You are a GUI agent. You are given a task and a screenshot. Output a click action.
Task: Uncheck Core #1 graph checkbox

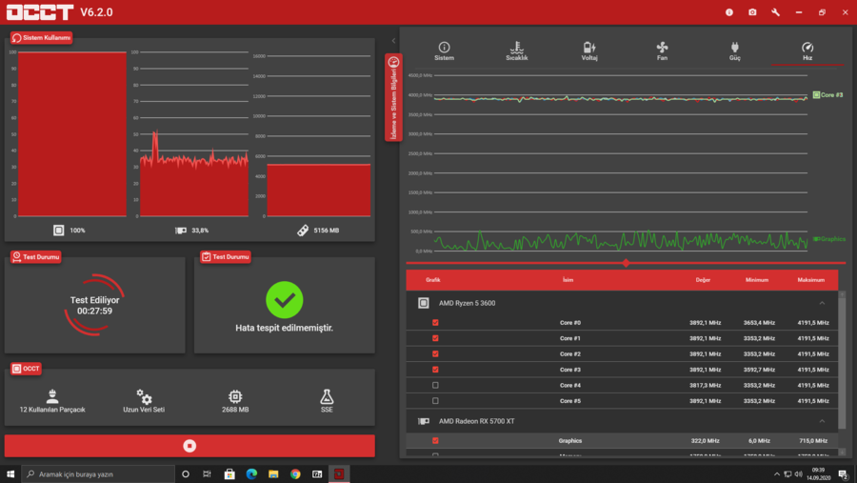click(x=435, y=338)
